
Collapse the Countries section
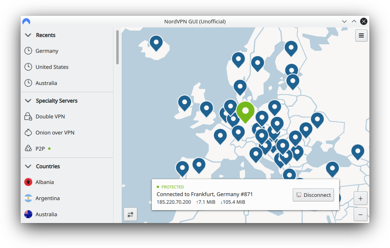(28, 166)
